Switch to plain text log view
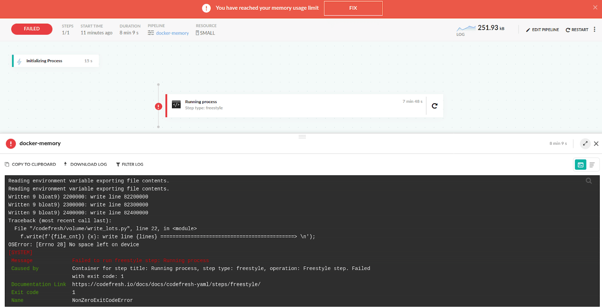This screenshot has height=307, width=602. tap(592, 165)
